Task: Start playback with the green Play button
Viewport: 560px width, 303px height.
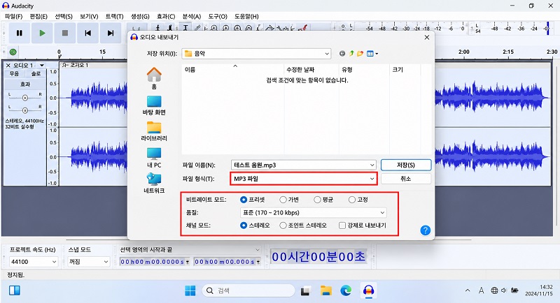Action: coord(42,33)
